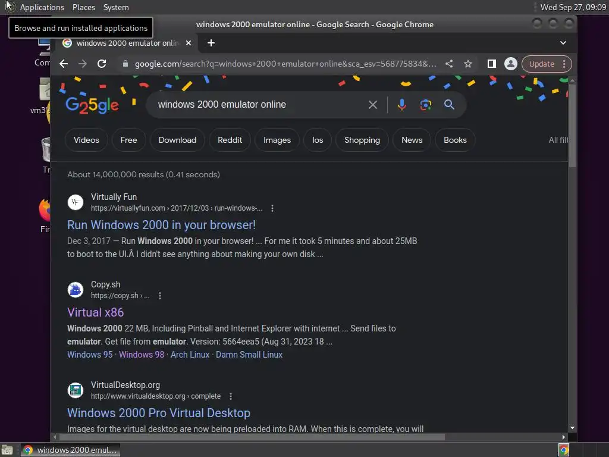This screenshot has width=609, height=457.
Task: Open Windows 95 sublink
Action: point(90,355)
